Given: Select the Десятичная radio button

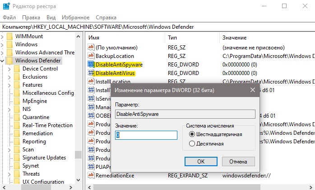Looking at the screenshot, I should (192, 144).
